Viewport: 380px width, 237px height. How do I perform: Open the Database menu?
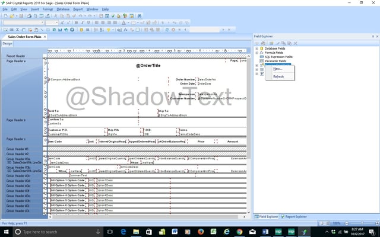[63, 9]
